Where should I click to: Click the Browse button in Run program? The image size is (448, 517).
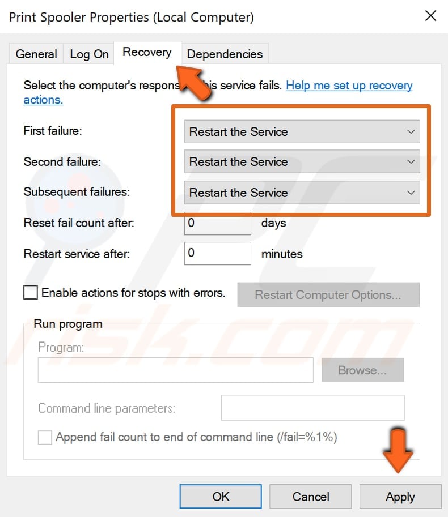[x=362, y=370]
